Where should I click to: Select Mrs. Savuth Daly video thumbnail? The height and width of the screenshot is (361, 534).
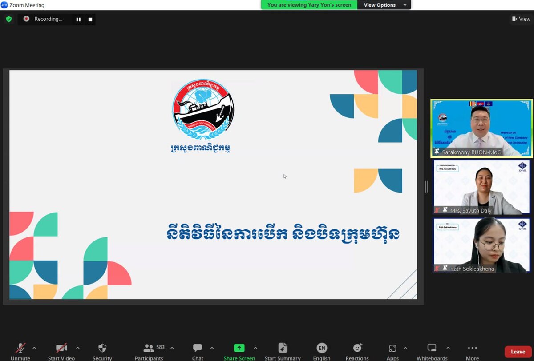481,187
